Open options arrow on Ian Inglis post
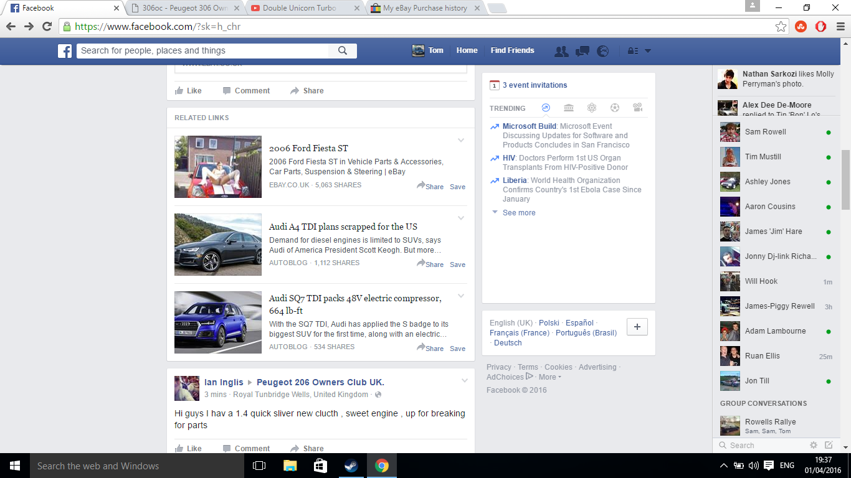This screenshot has height=478, width=851. point(464,380)
